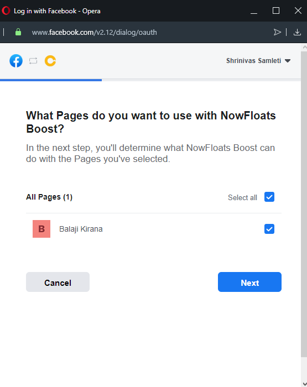Viewport: 307px width, 387px height.
Task: Click the two-way arrows connection icon
Action: pos(33,61)
